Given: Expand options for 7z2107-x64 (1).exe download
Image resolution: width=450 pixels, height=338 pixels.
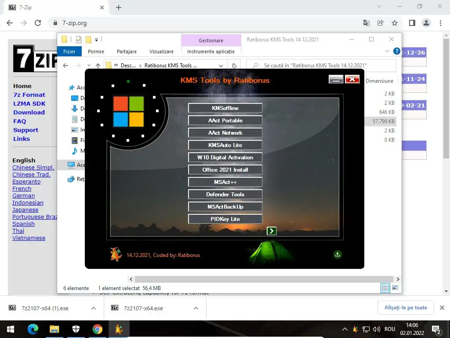Looking at the screenshot, I should coord(94,308).
